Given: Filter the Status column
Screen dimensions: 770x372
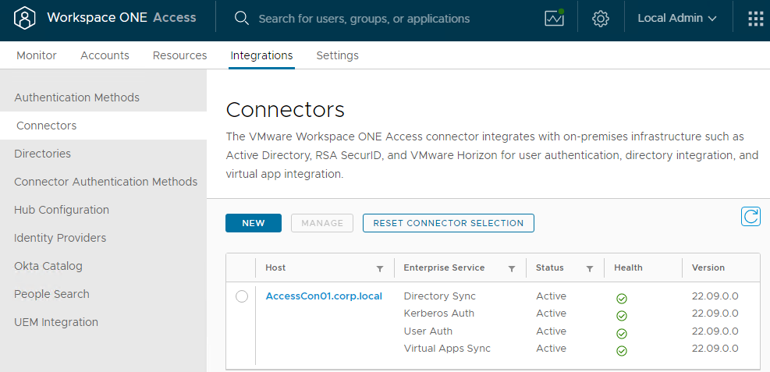Looking at the screenshot, I should click(590, 268).
